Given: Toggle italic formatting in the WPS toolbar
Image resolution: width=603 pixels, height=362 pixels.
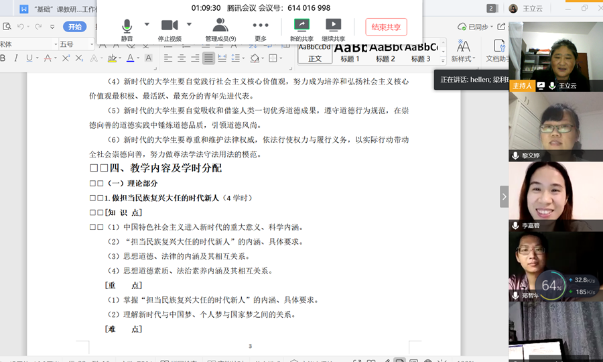Looking at the screenshot, I should [15, 59].
